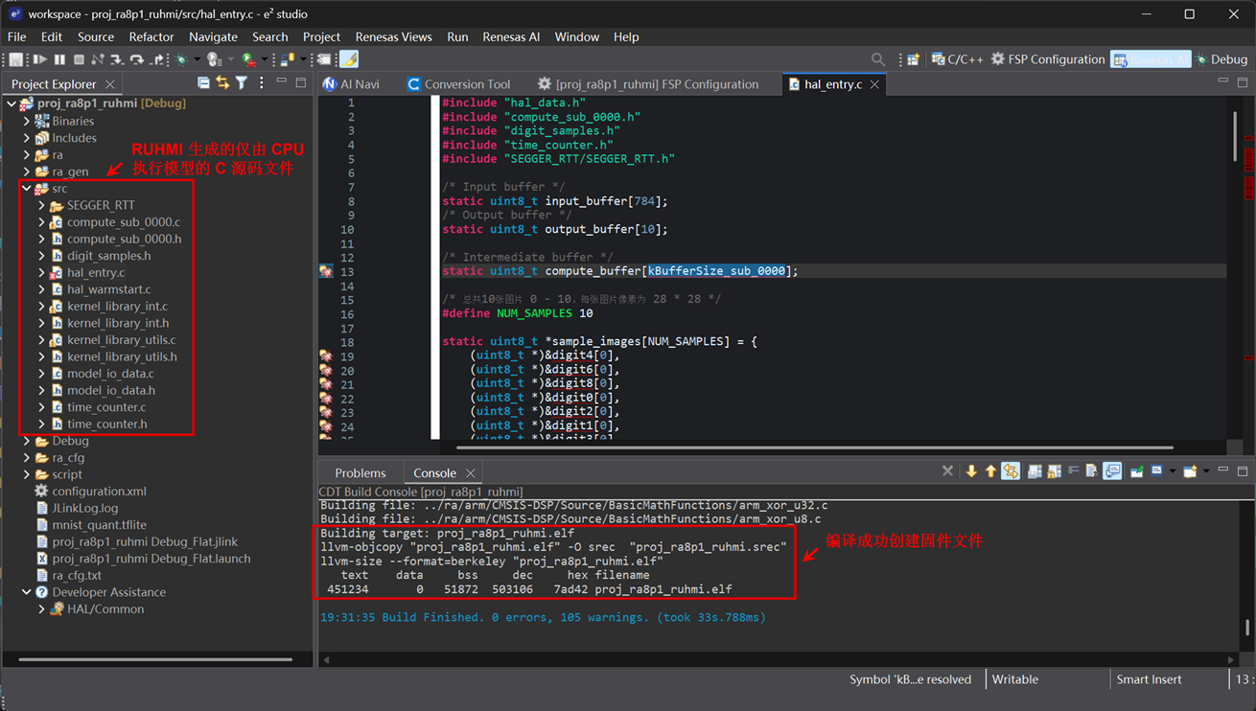Click the Step Into toolbar icon
Screen dimensions: 1256x711
click(118, 59)
